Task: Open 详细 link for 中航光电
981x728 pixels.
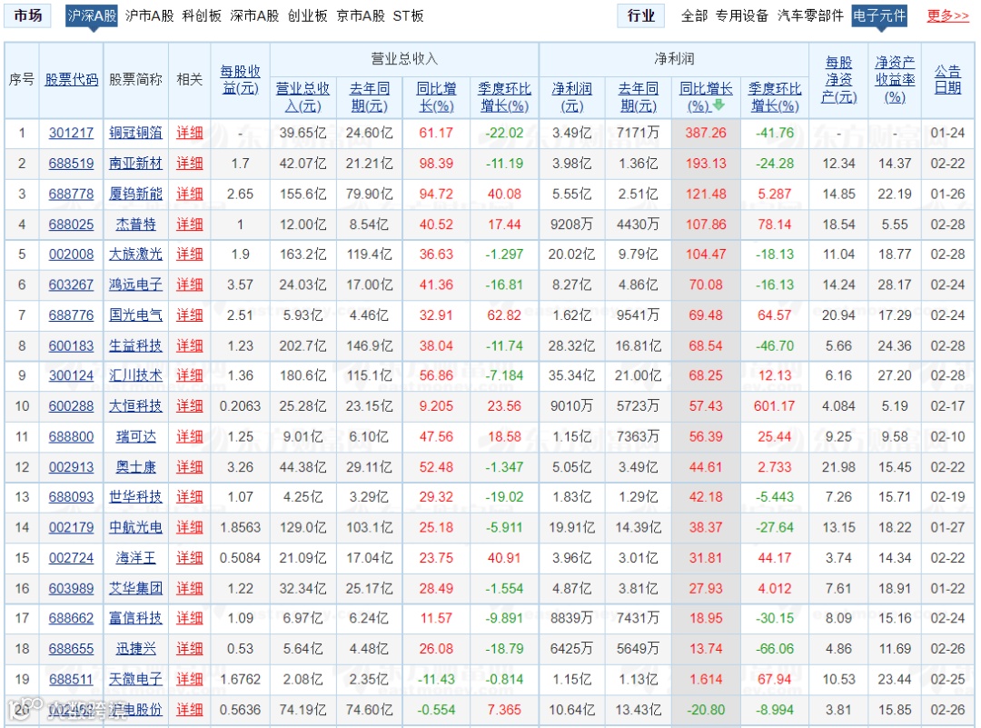Action: (x=190, y=528)
